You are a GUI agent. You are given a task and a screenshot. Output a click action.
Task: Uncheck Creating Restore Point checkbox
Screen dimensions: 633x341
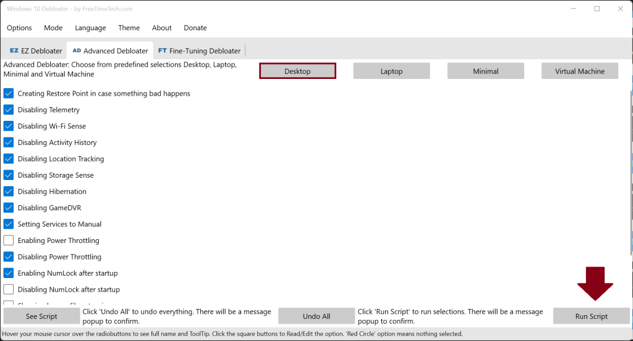[9, 94]
